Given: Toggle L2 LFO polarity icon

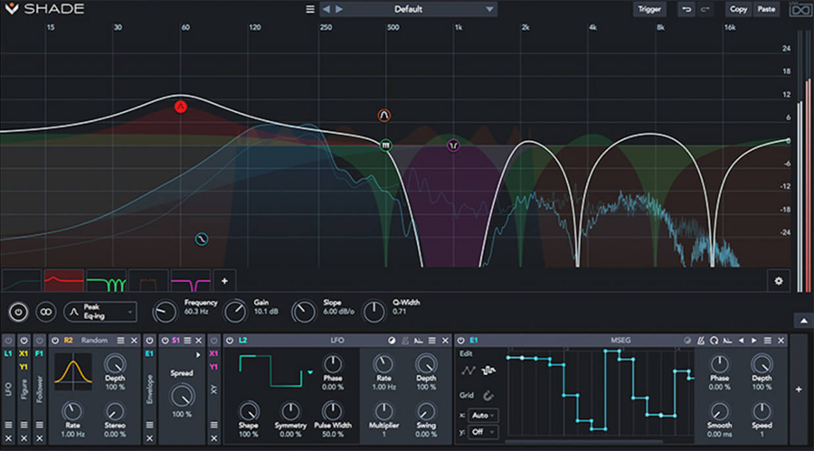Looking at the screenshot, I should [392, 341].
